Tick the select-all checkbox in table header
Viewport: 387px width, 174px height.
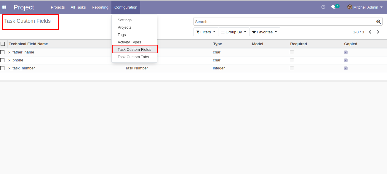[3, 44]
